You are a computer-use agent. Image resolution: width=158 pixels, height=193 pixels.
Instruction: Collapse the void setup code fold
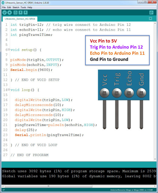[9, 49]
